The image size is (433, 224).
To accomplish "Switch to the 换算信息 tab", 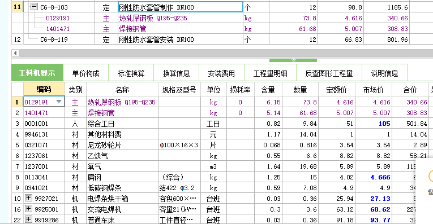I will [x=176, y=73].
